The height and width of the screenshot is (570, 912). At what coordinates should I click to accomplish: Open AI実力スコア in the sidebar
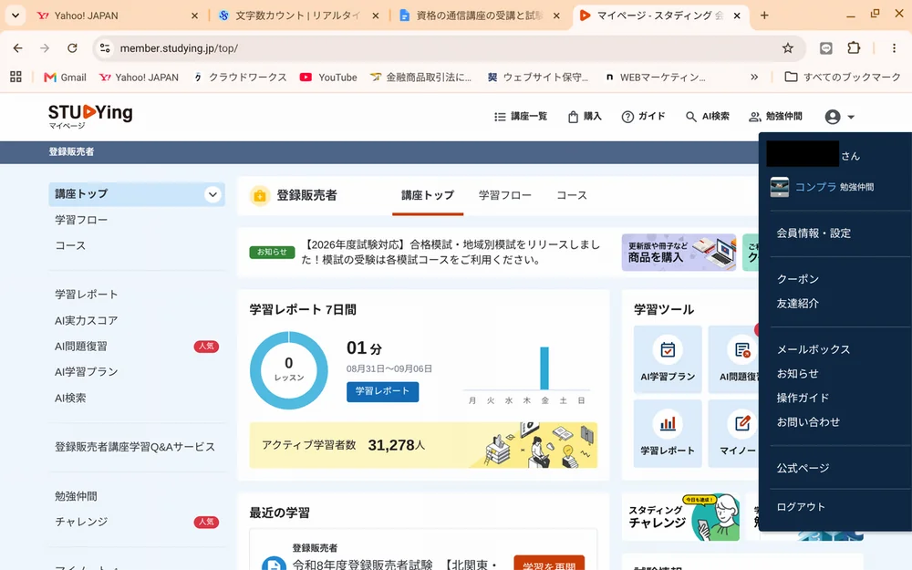[86, 320]
